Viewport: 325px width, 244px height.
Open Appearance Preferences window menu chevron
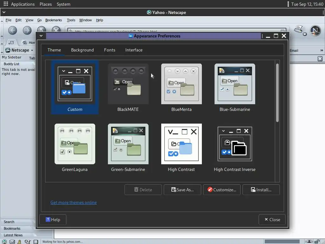41,36
